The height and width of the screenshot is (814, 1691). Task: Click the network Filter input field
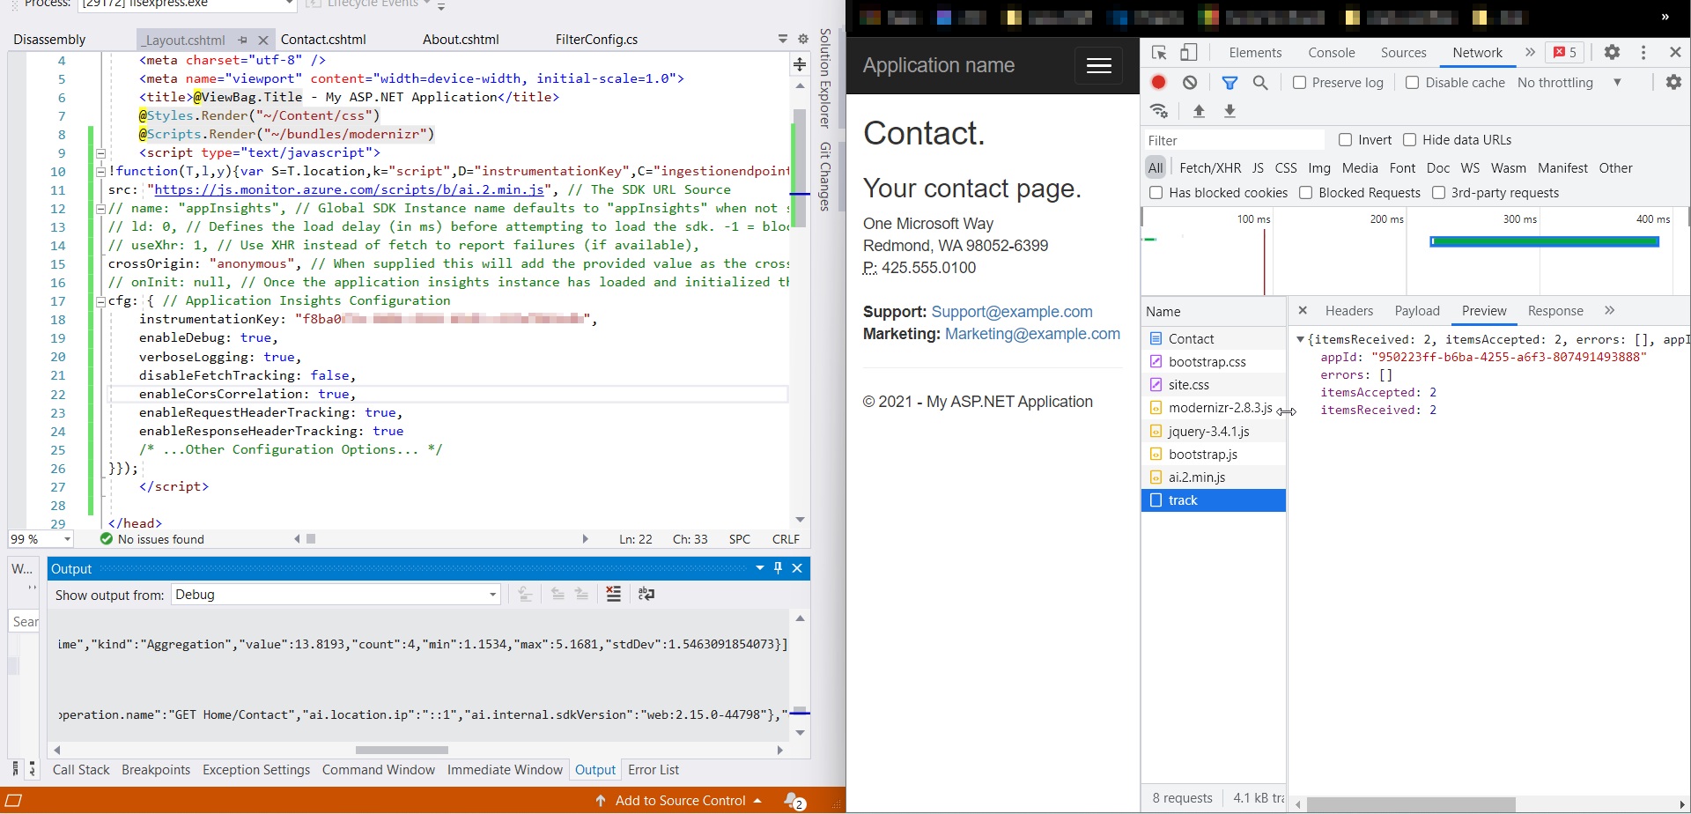point(1233,140)
